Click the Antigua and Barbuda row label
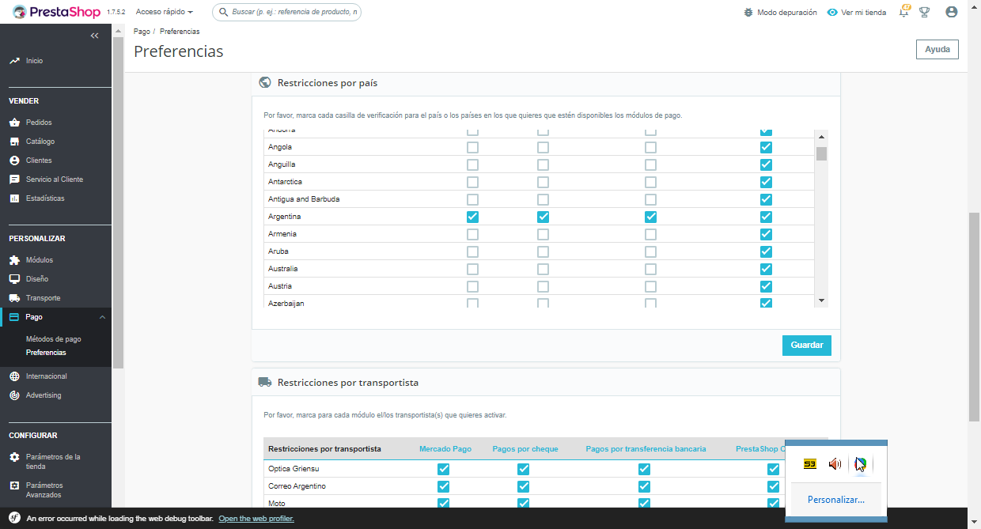The width and height of the screenshot is (981, 529). [304, 199]
